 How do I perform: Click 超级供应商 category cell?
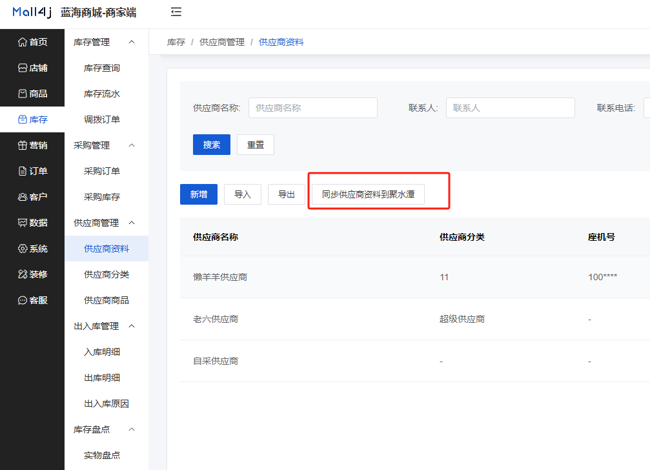point(462,319)
